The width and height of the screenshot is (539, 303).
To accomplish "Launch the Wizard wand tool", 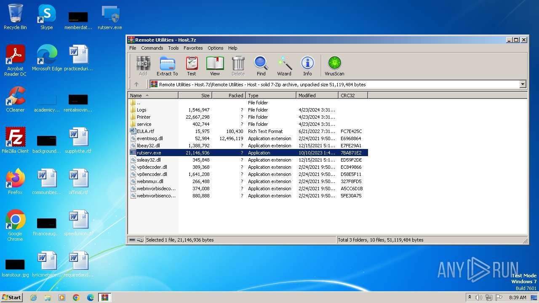I will (284, 66).
